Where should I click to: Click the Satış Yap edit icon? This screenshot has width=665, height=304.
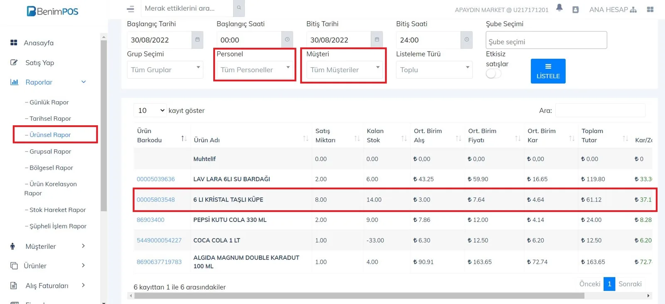pyautogui.click(x=14, y=63)
